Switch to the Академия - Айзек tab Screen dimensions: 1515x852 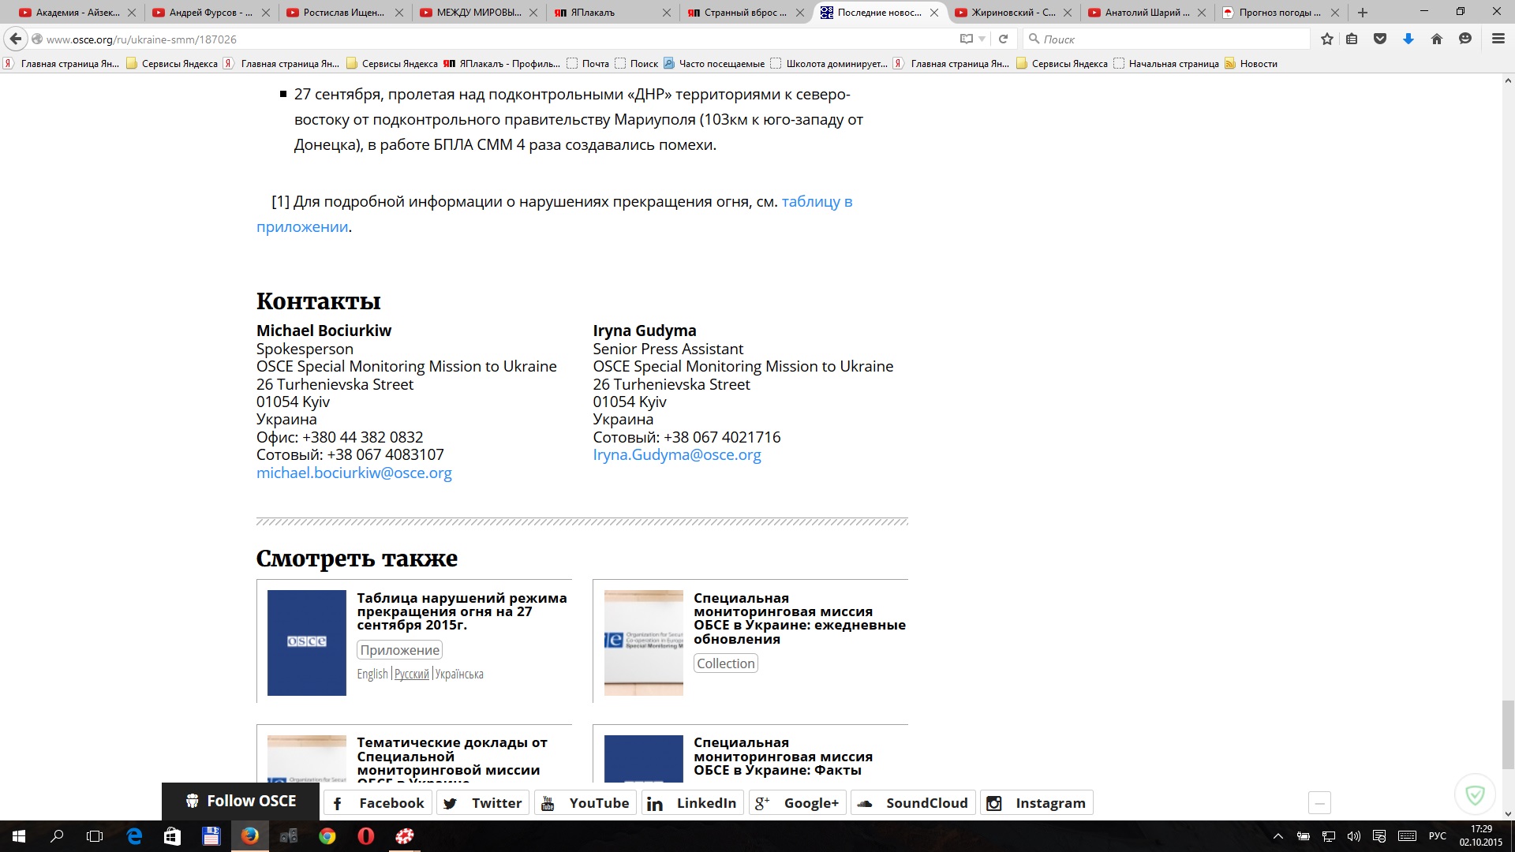point(78,13)
